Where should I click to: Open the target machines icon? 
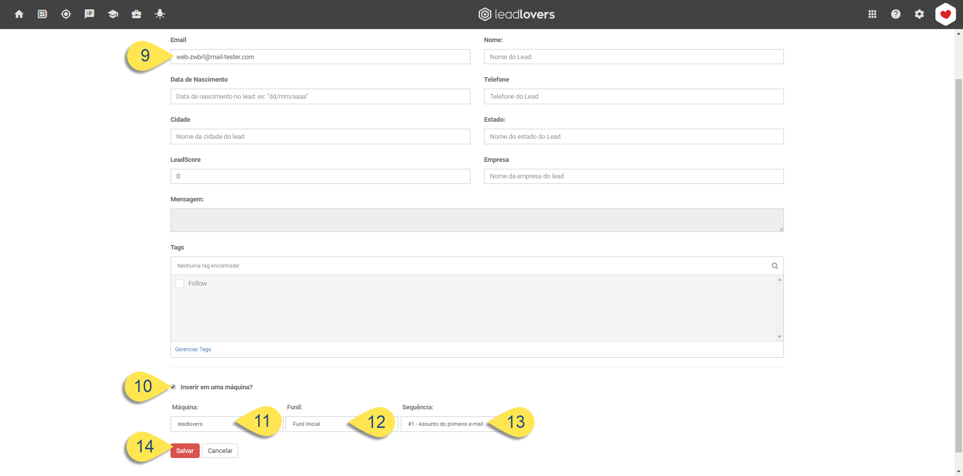(66, 14)
